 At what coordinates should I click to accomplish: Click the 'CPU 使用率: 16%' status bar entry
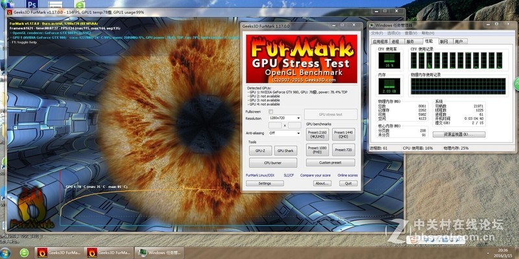[x=418, y=148]
